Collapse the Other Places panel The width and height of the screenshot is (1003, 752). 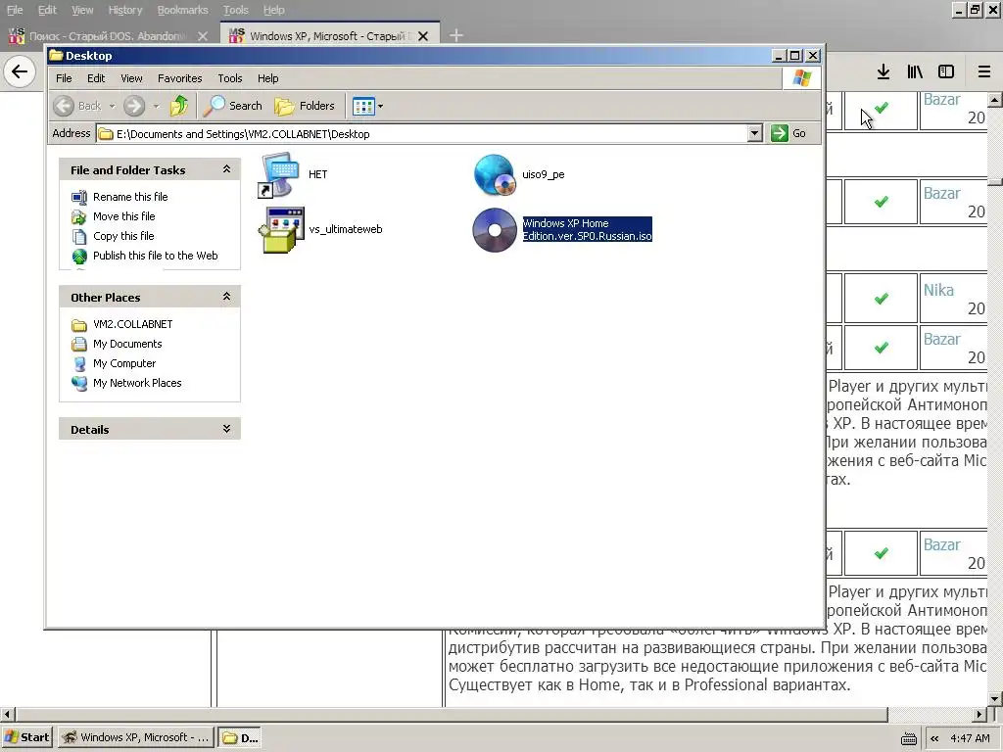tap(226, 297)
